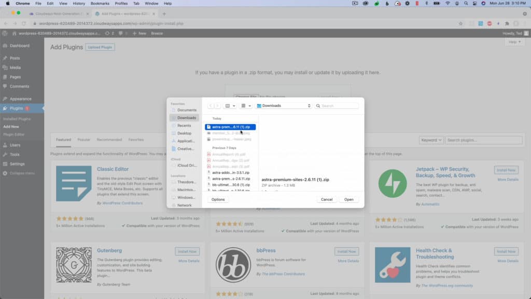531x299 pixels.
Task: Go forward in file dialog navigation
Action: pos(217,106)
